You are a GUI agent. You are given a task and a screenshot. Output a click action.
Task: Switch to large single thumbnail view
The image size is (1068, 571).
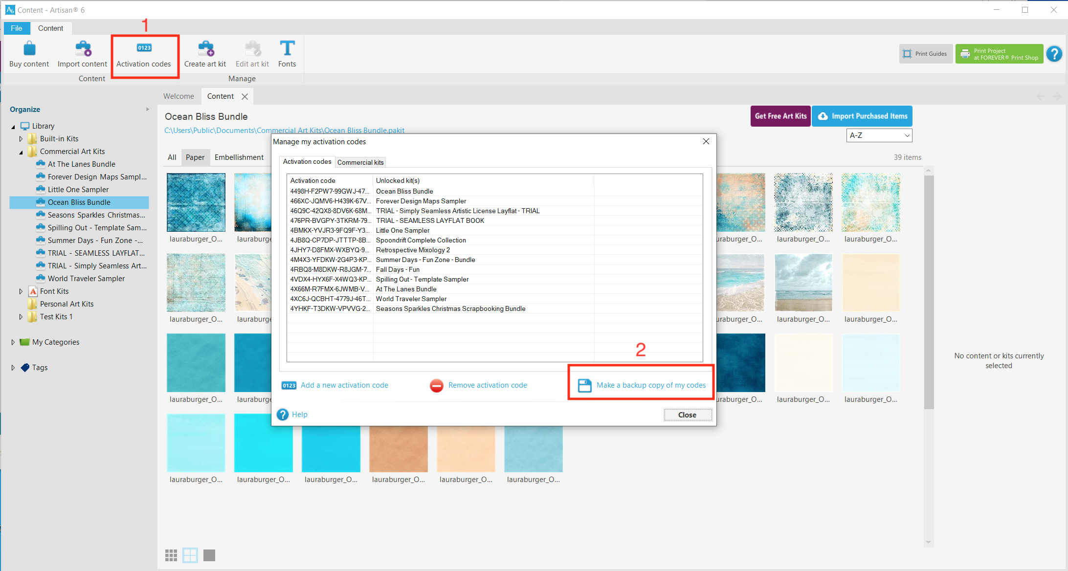[x=209, y=555]
